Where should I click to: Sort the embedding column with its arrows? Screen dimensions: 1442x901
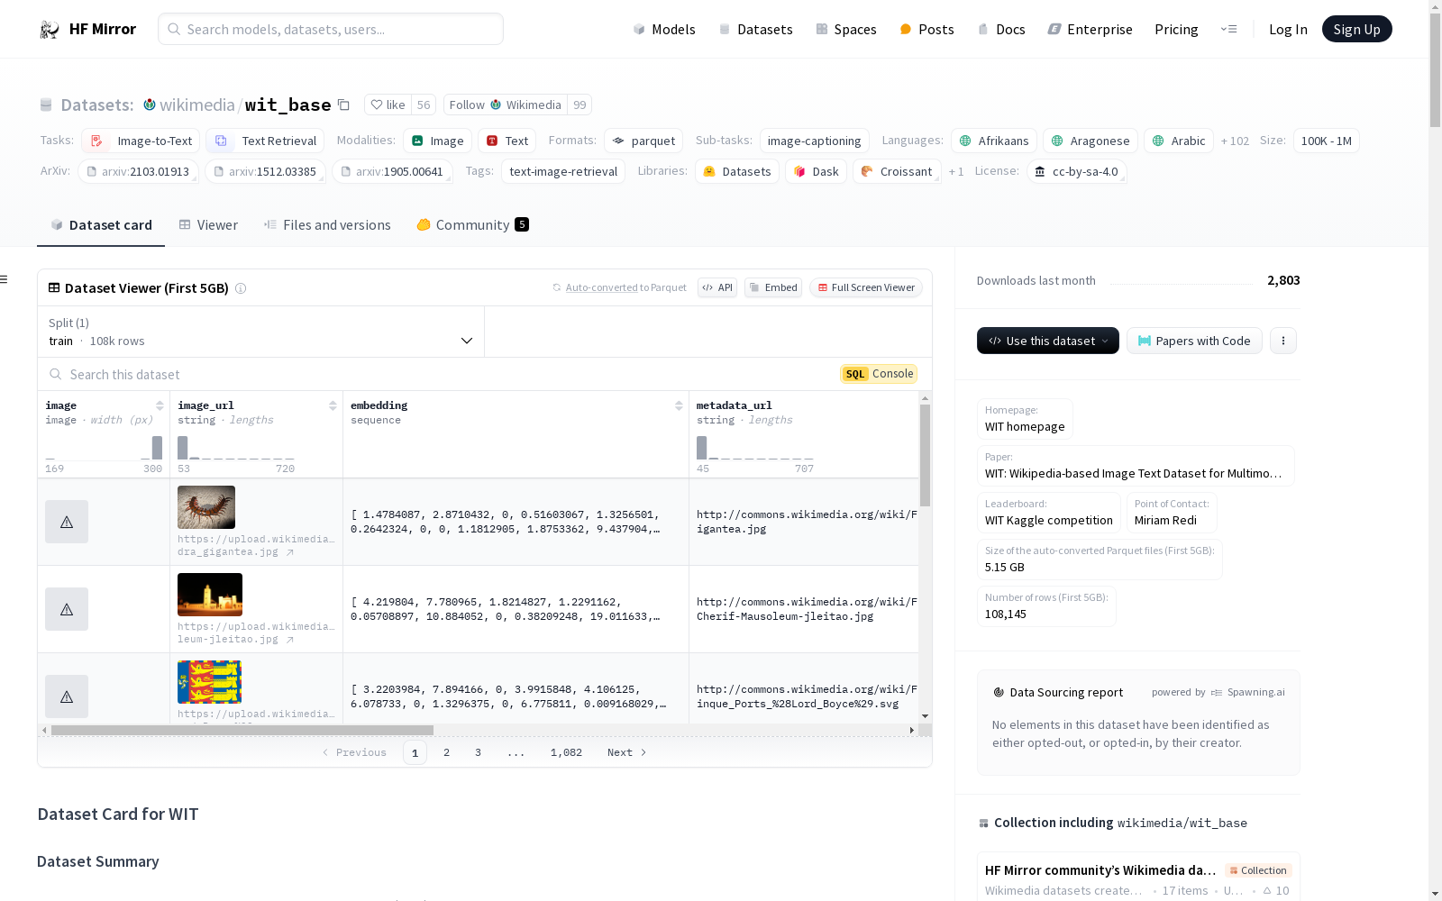coord(679,405)
